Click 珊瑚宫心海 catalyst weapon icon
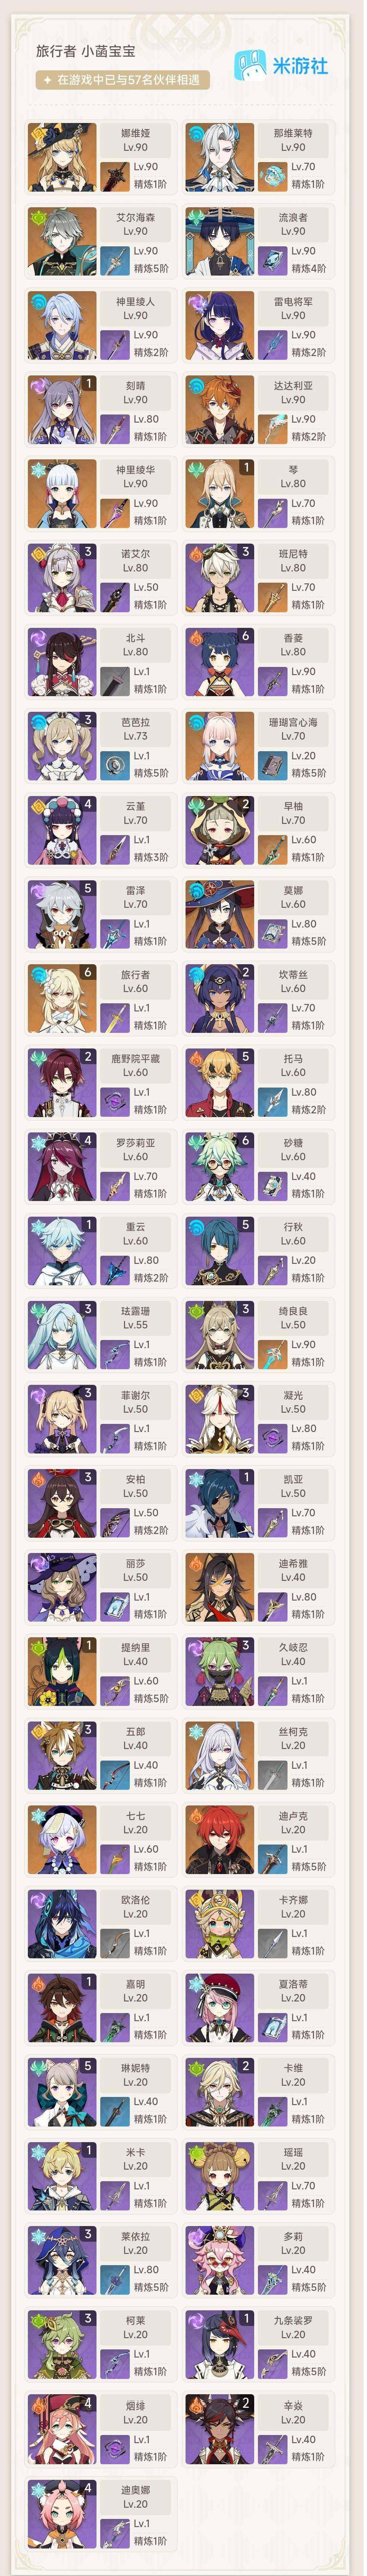The height and width of the screenshot is (2576, 367). pyautogui.click(x=272, y=765)
